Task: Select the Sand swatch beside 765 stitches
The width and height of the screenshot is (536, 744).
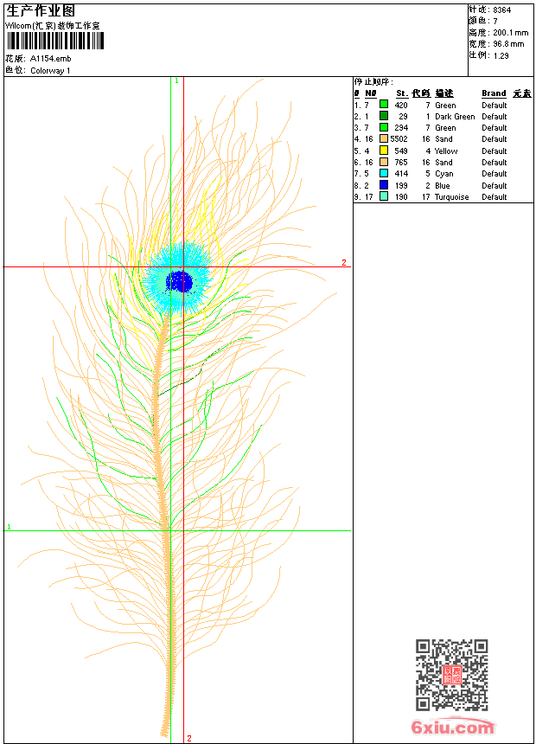Action: [384, 162]
